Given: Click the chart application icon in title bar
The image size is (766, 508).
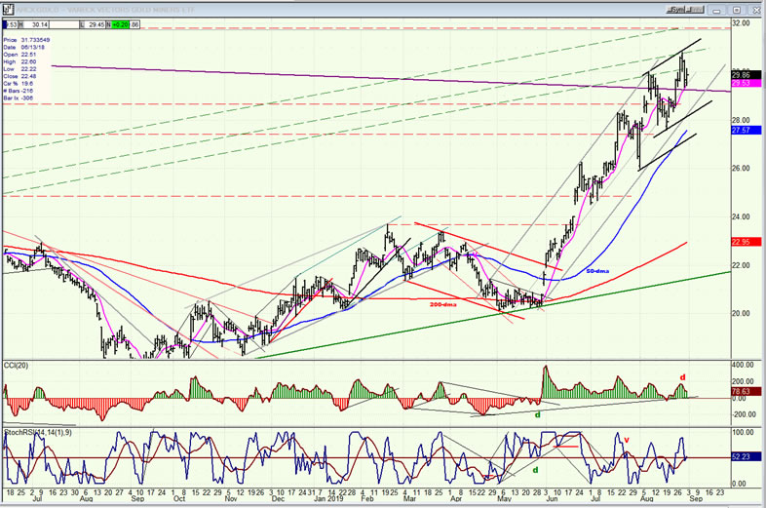Looking at the screenshot, I should (x=8, y=10).
